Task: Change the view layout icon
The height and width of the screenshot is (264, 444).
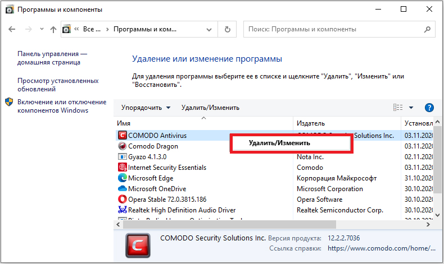Action: (x=398, y=107)
